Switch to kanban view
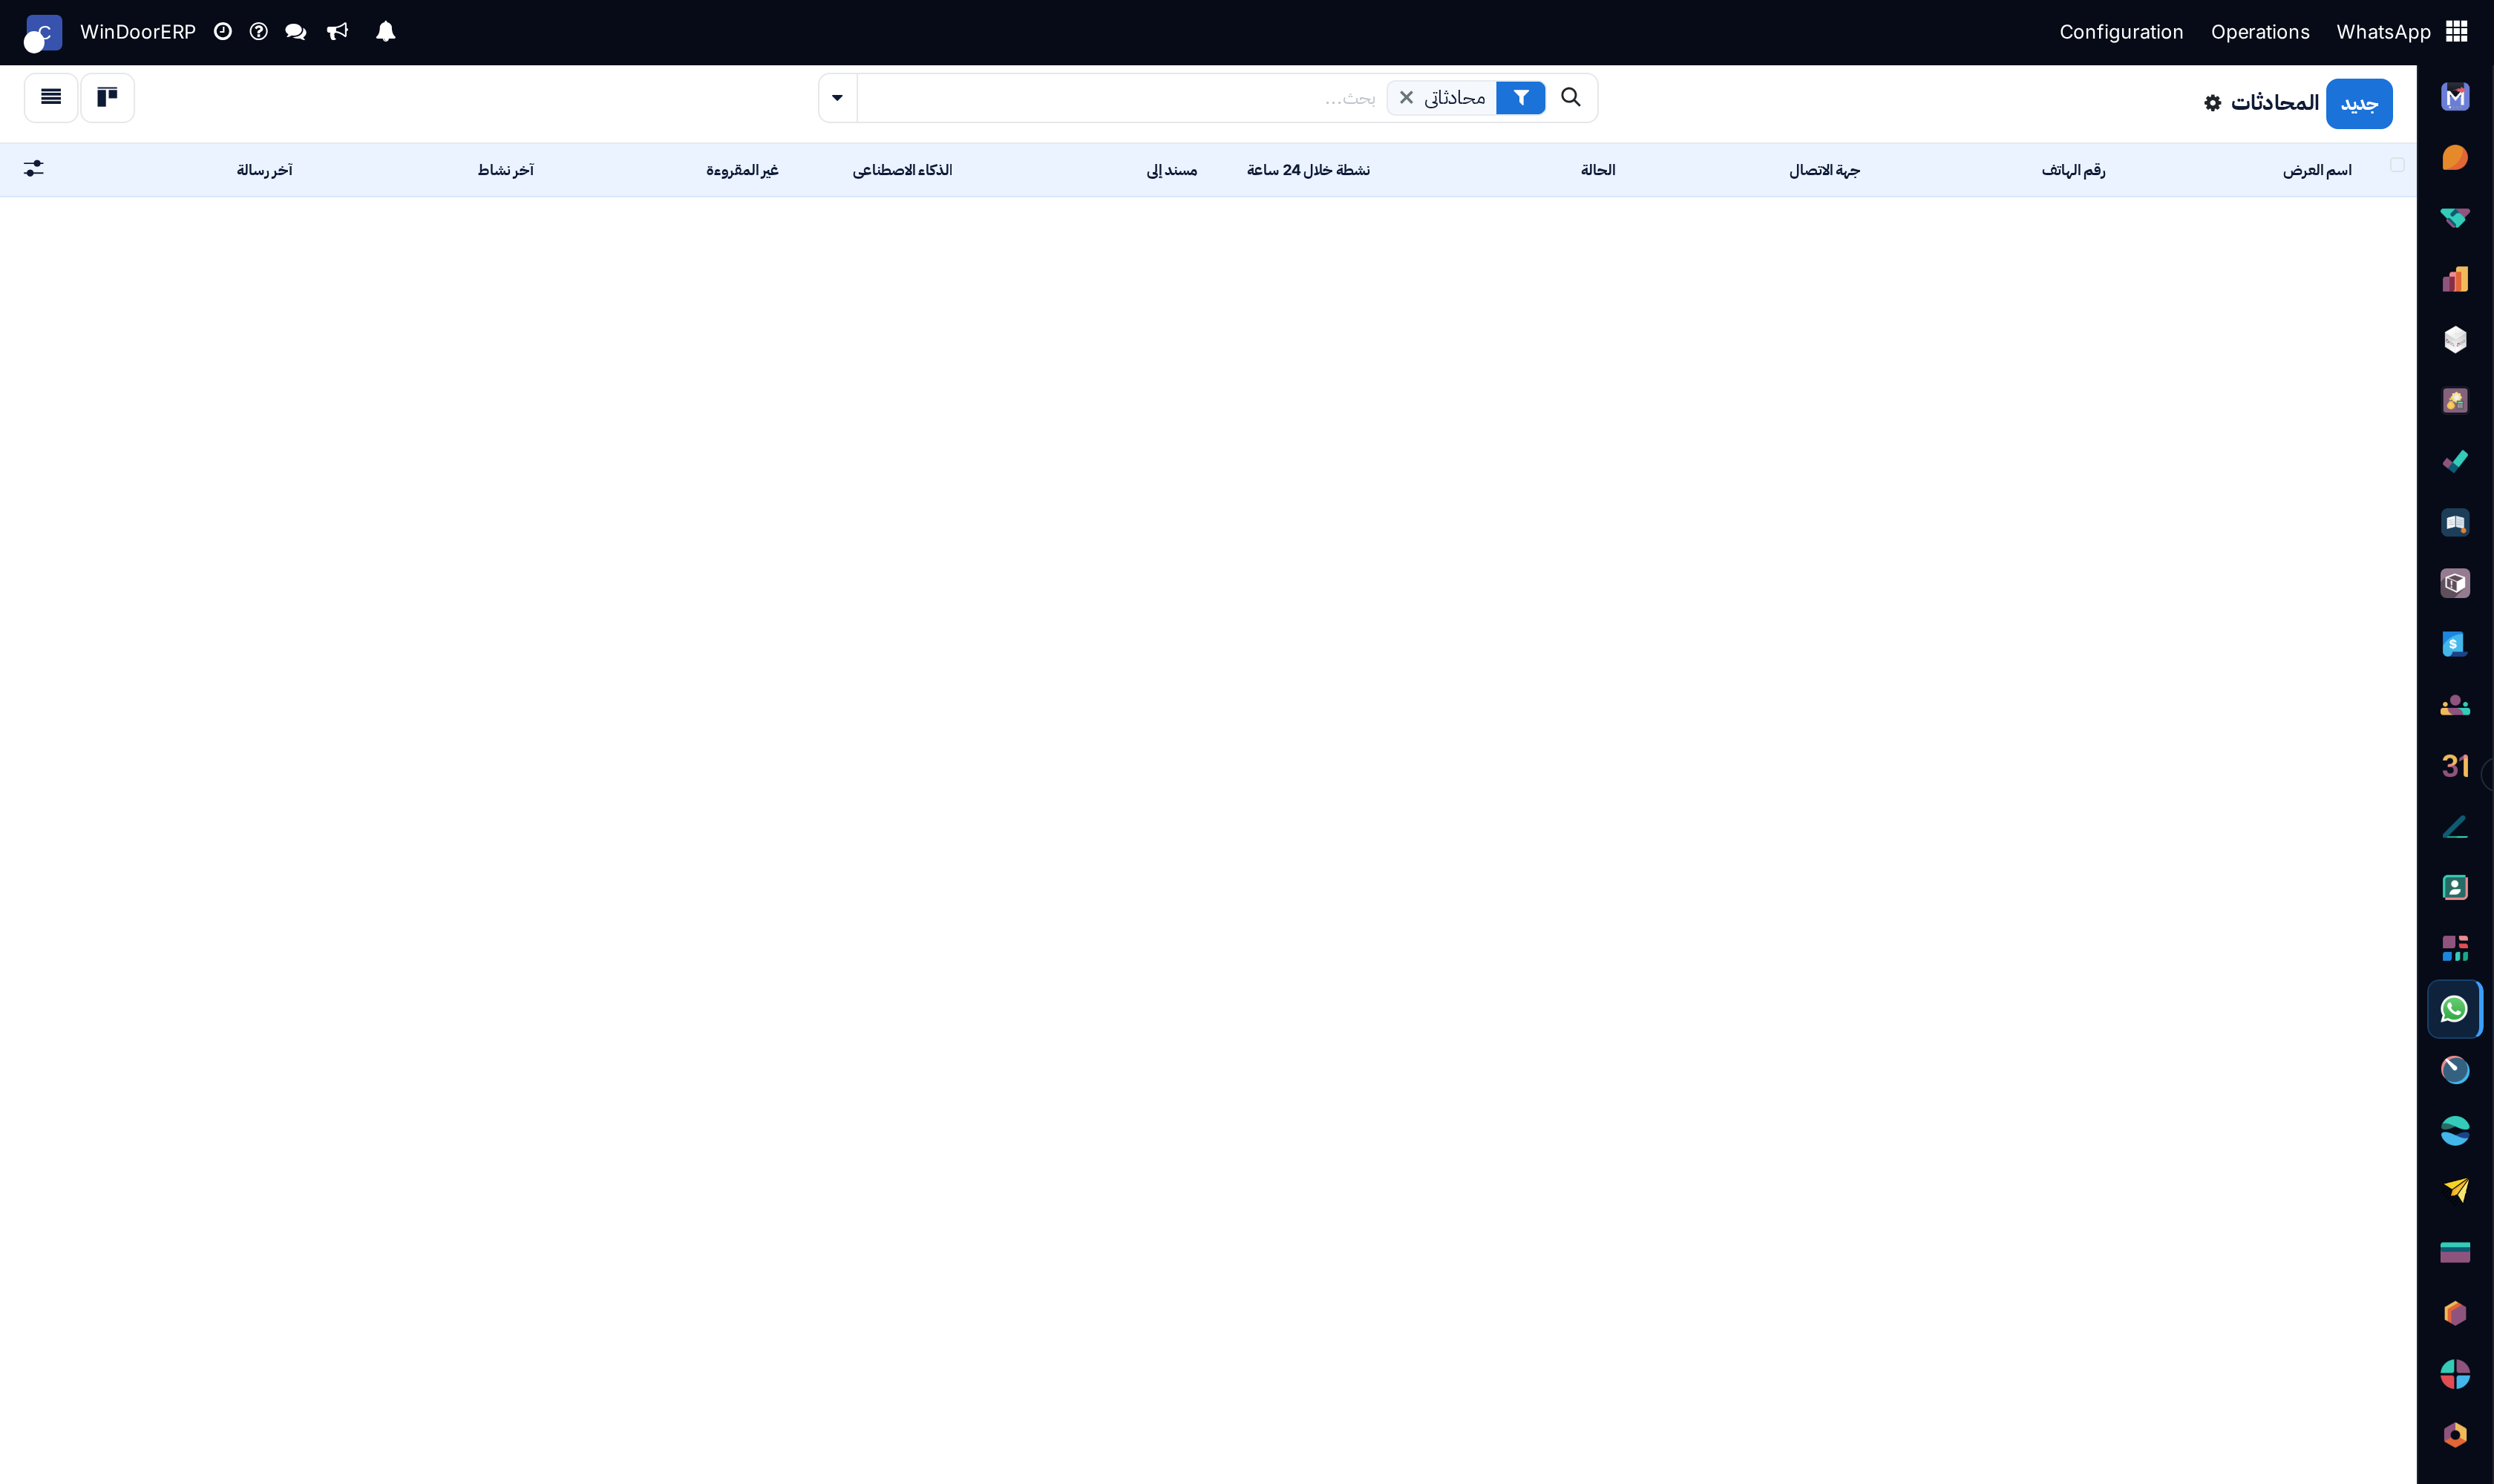This screenshot has width=2494, height=1484. pos(107,97)
